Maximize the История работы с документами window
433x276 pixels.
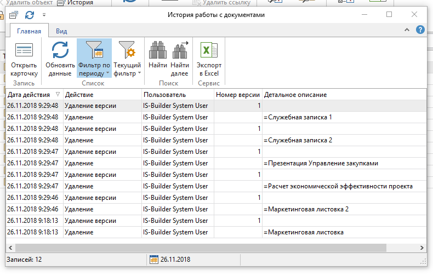(389, 14)
